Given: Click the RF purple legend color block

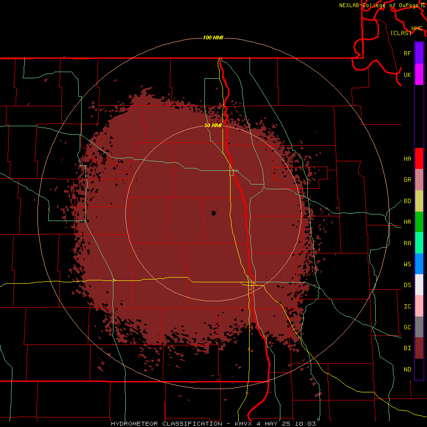Looking at the screenshot, I should pos(419,53).
